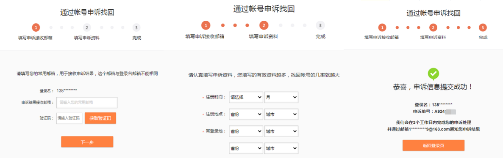
Task: Click the 获取验证码 button
Action: 100,118
